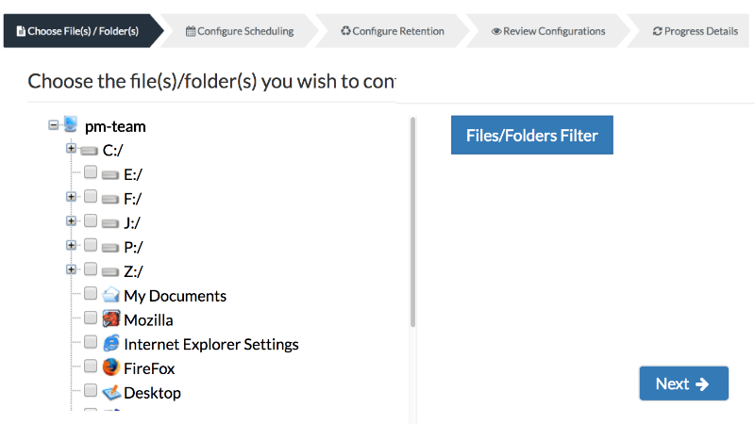Expand the C:/ drive node

point(71,149)
